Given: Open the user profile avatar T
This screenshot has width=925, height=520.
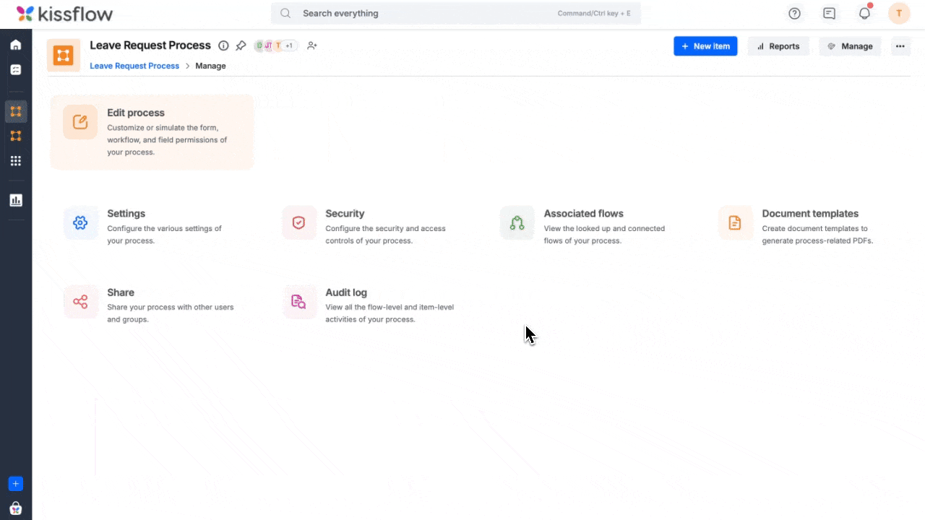Looking at the screenshot, I should pos(899,13).
